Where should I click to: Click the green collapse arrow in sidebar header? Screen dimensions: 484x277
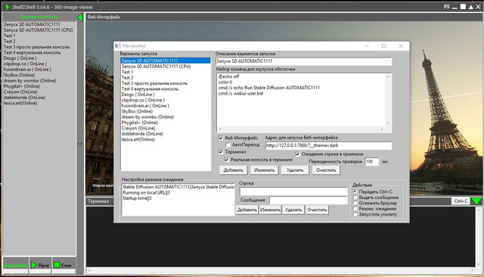pyautogui.click(x=79, y=17)
